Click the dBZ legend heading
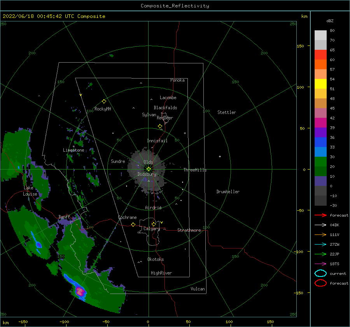The height and width of the screenshot is (327, 350). (330, 21)
